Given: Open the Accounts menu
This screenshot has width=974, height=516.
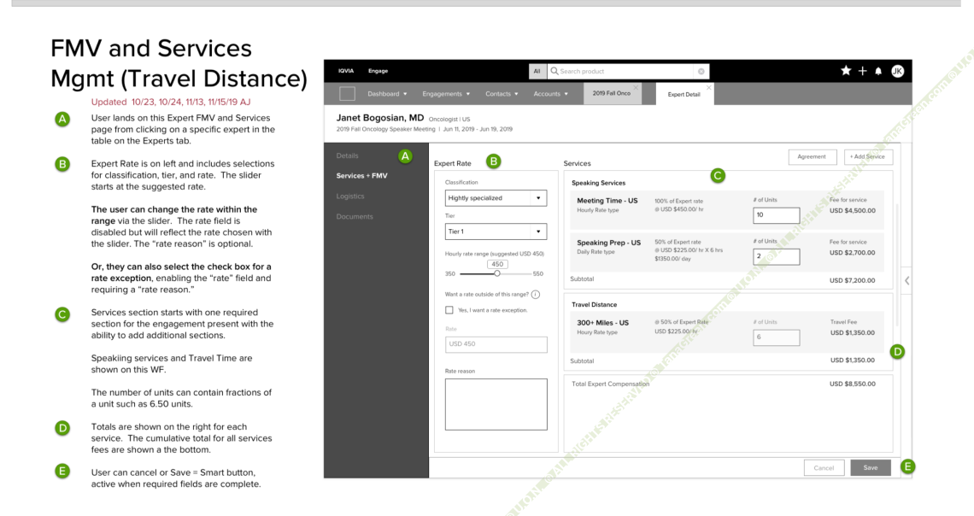Looking at the screenshot, I should (x=550, y=94).
